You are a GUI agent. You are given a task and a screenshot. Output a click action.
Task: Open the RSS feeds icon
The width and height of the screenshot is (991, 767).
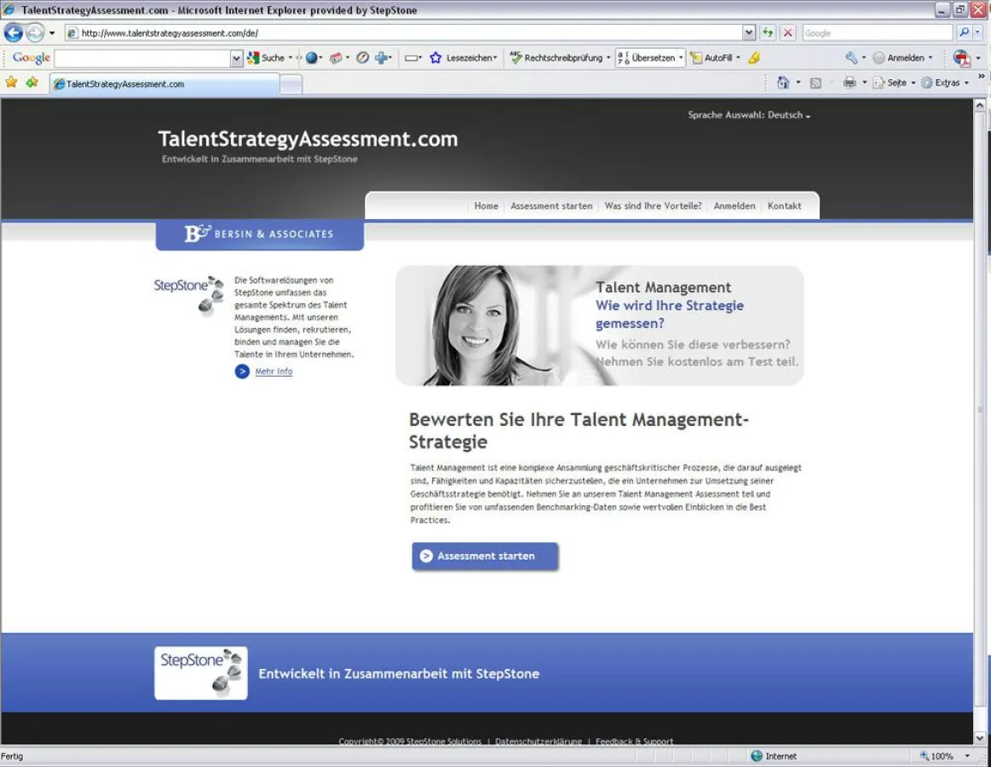pyautogui.click(x=816, y=83)
